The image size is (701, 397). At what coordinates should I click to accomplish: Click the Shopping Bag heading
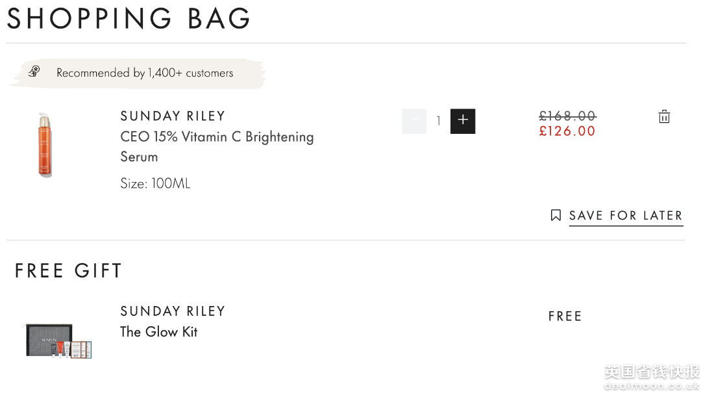(x=129, y=19)
